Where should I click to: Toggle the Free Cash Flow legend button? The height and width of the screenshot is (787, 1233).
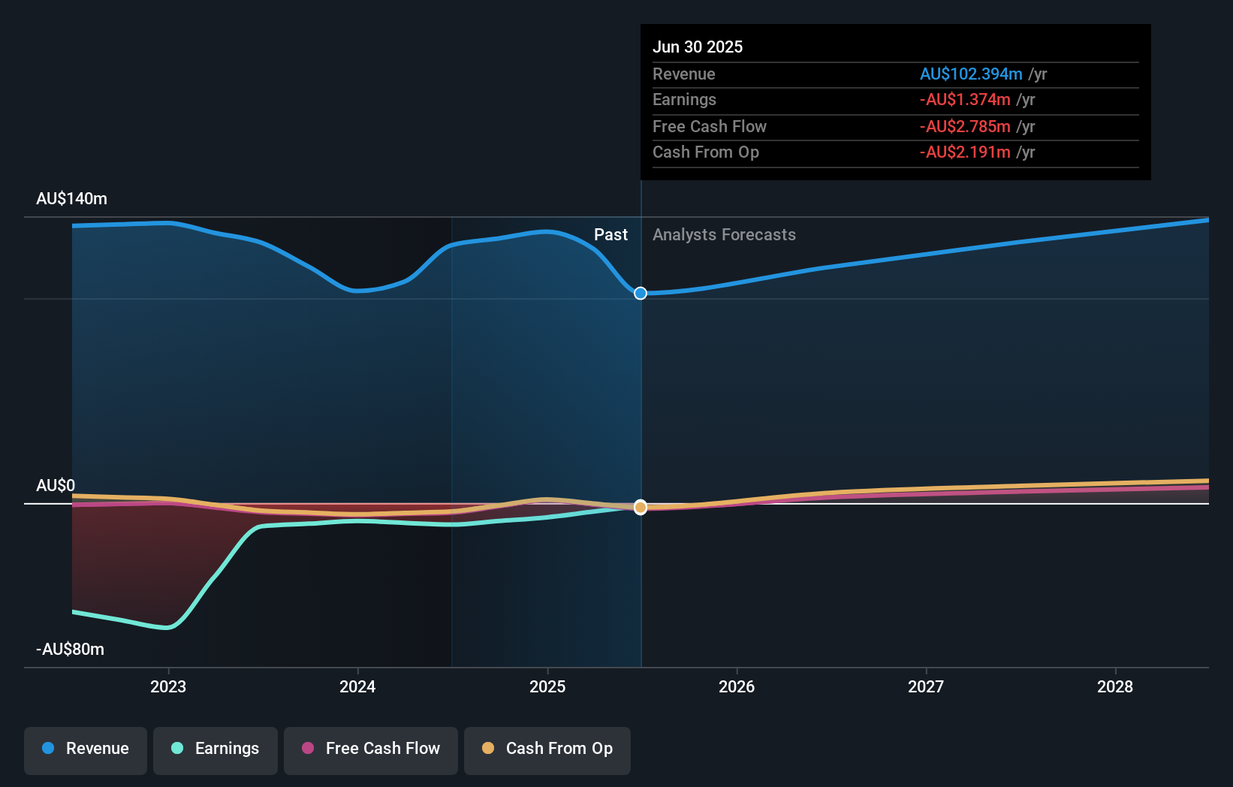pyautogui.click(x=371, y=749)
